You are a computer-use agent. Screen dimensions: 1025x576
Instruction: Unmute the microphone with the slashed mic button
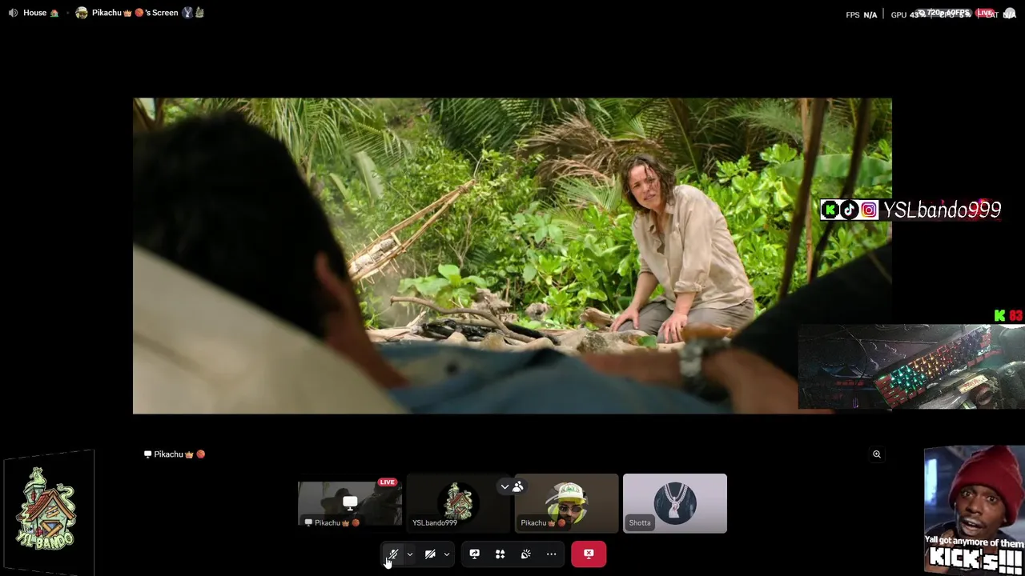392,554
